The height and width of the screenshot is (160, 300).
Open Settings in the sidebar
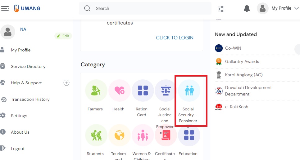pyautogui.click(x=19, y=116)
